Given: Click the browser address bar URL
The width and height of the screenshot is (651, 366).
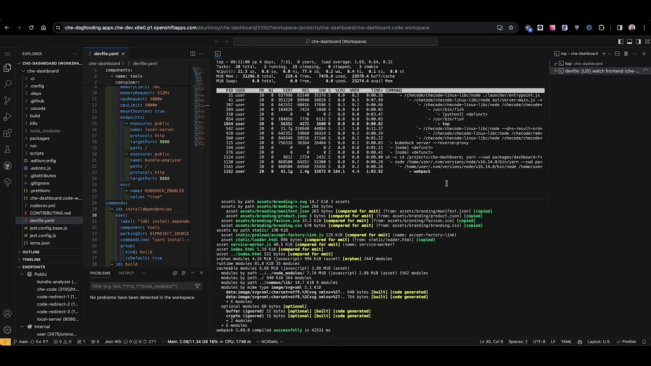Looking at the screenshot, I should pos(247,27).
